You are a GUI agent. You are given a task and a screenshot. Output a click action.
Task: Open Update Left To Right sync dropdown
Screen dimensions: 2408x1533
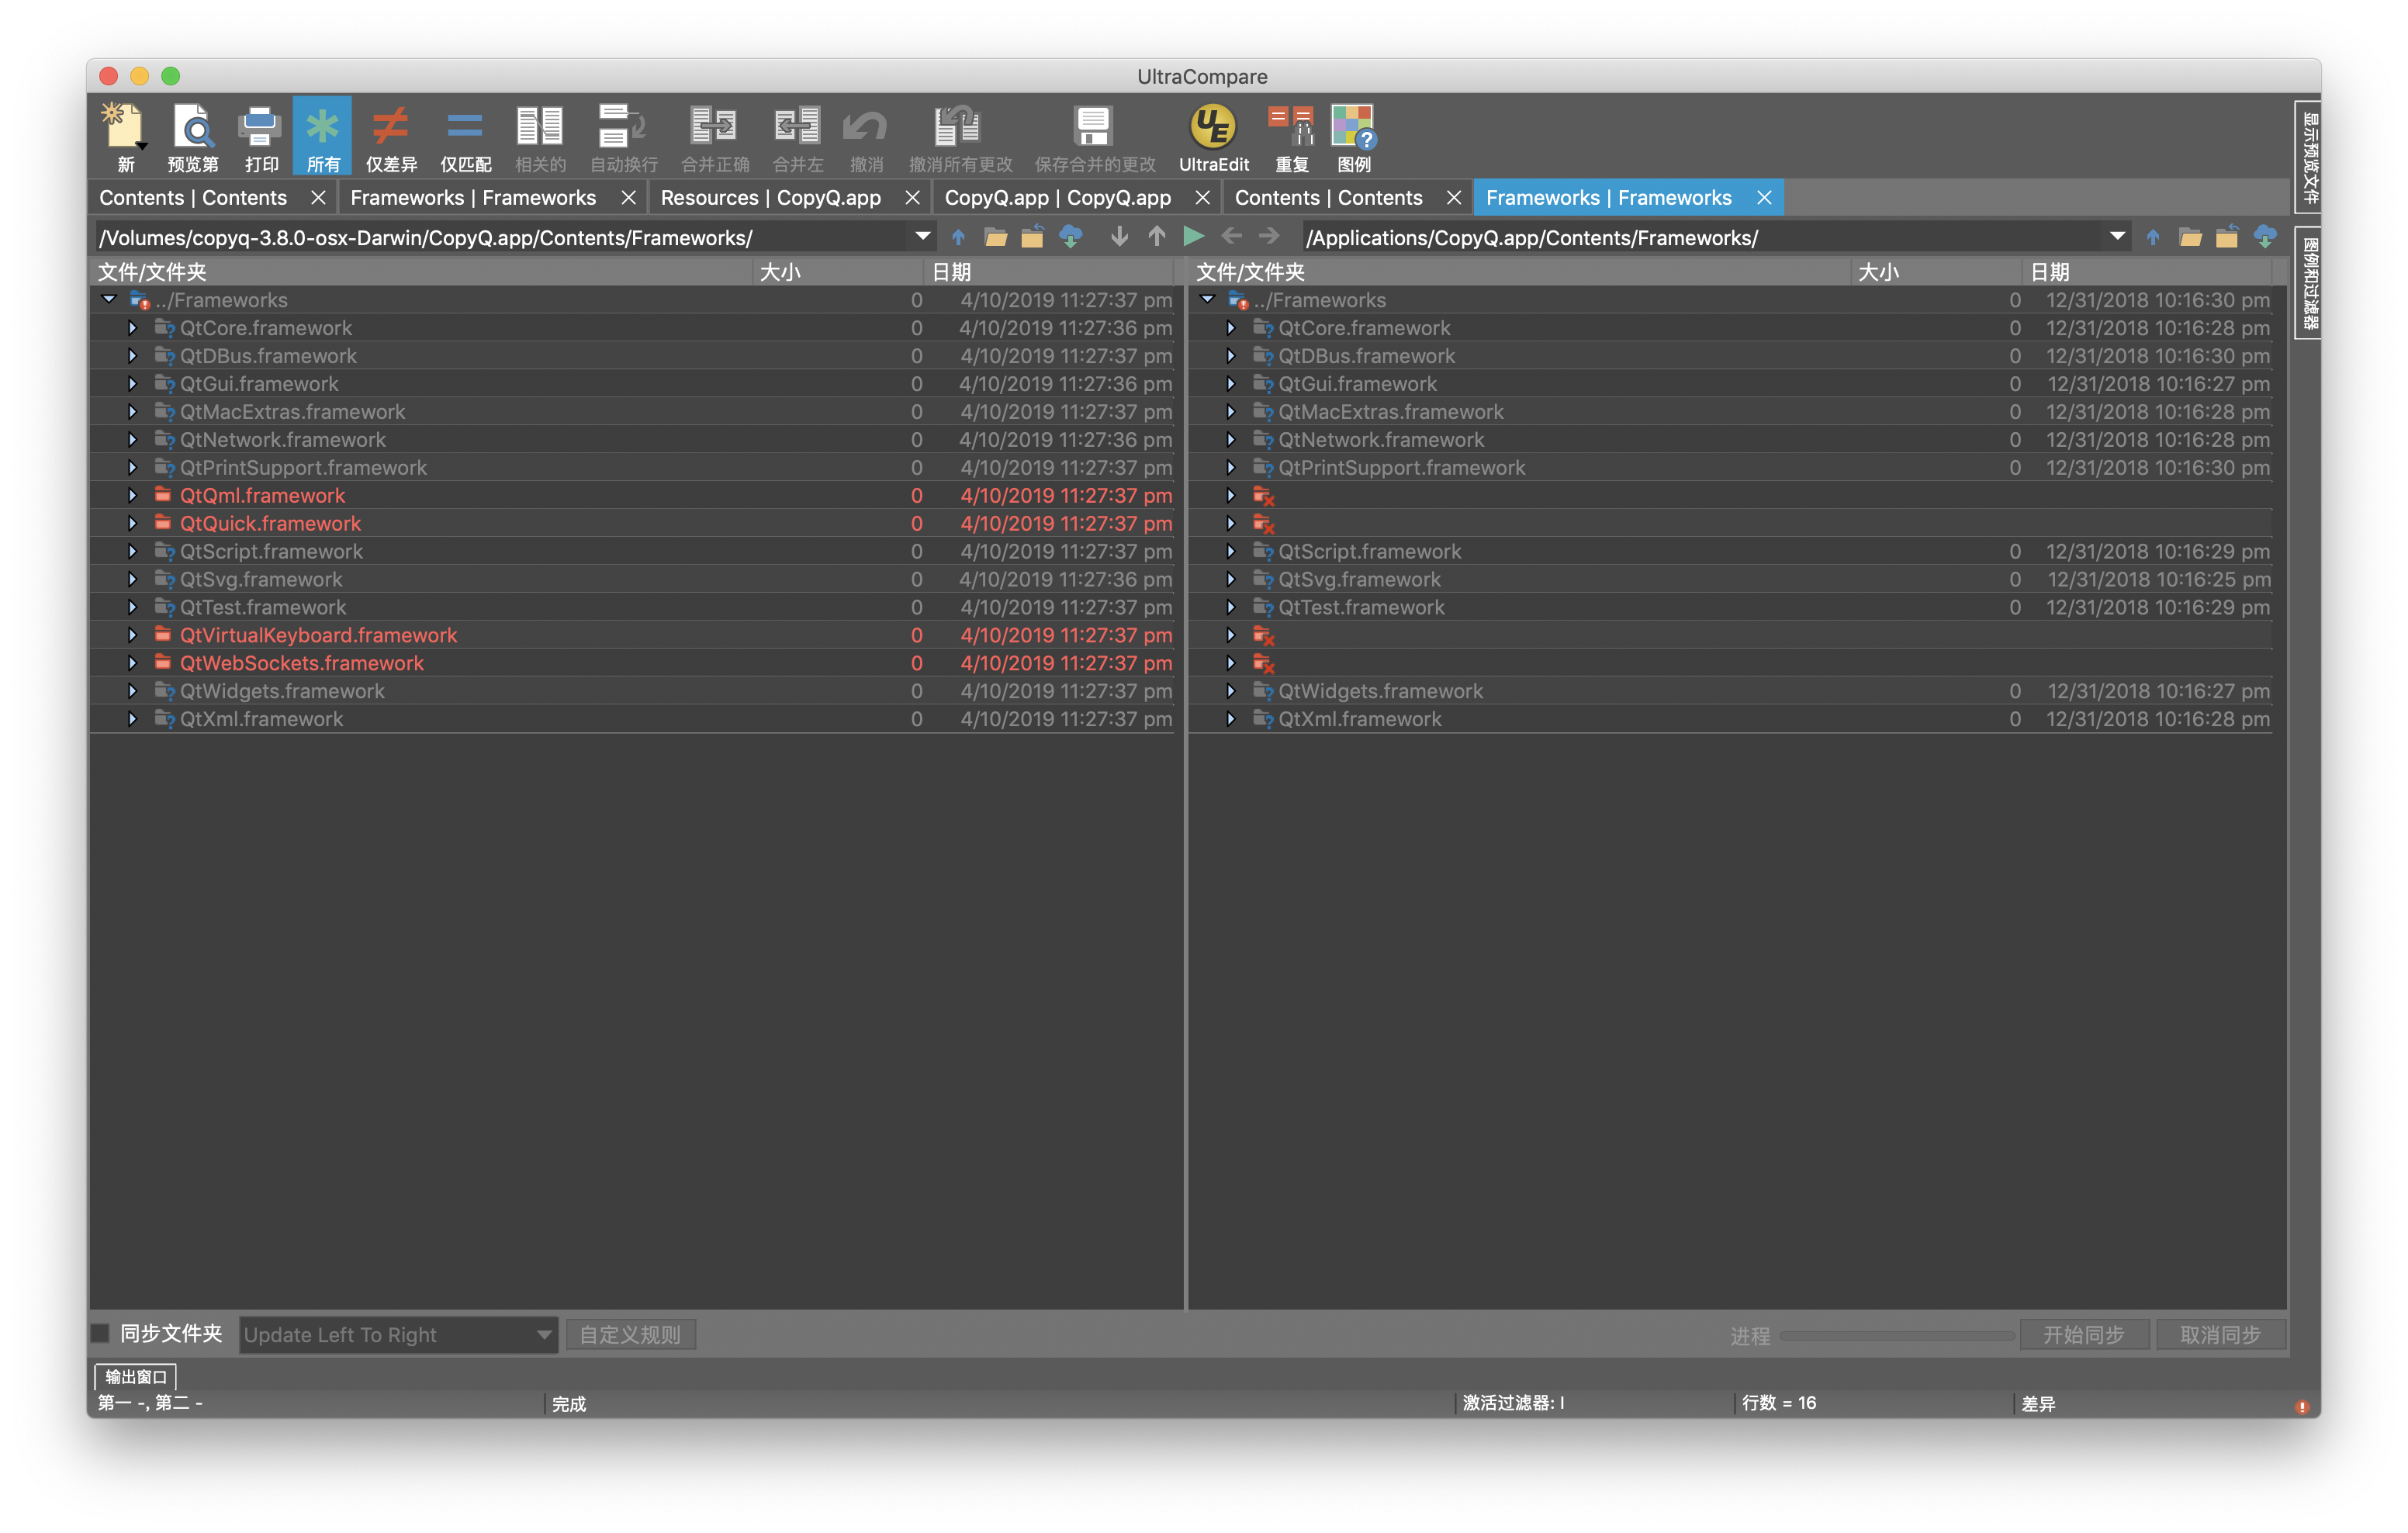pos(398,1334)
